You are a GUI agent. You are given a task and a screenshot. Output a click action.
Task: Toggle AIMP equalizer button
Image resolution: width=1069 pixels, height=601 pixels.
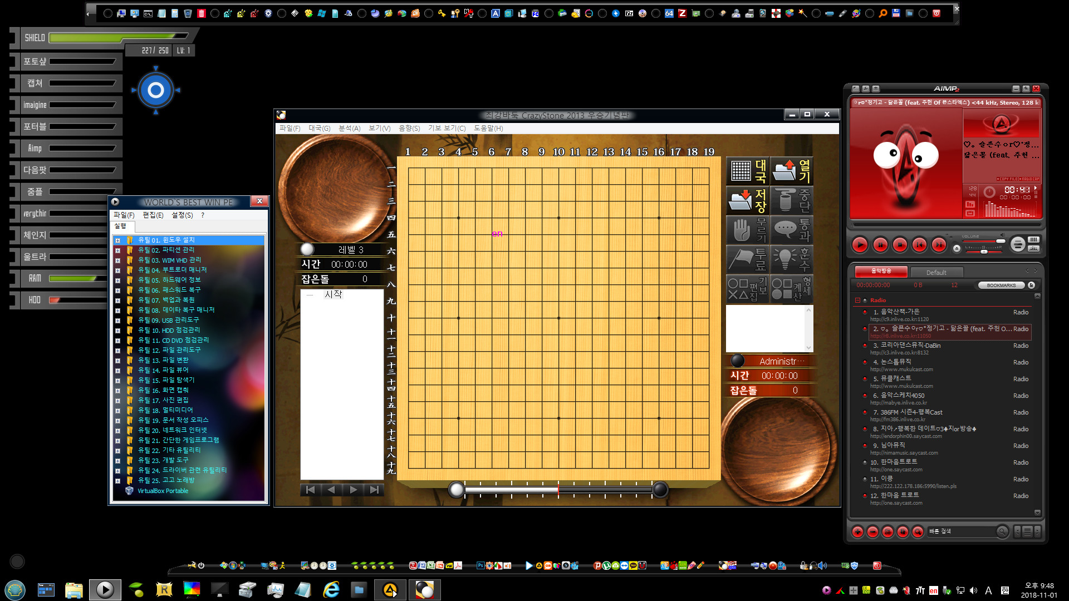pyautogui.click(x=1034, y=248)
